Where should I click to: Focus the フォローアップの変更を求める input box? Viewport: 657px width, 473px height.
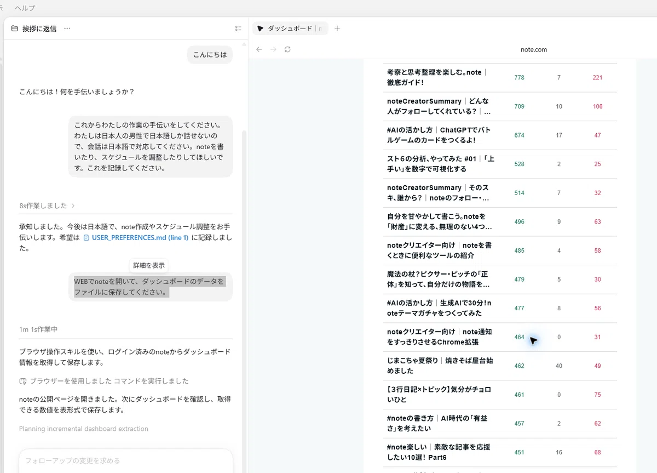pos(126,461)
